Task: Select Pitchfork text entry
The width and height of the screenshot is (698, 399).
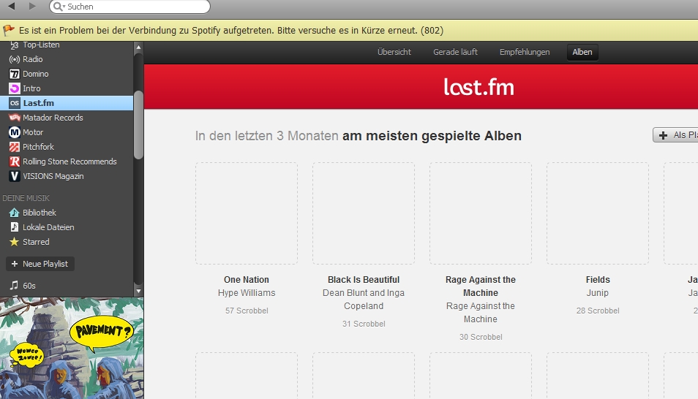Action: [38, 147]
